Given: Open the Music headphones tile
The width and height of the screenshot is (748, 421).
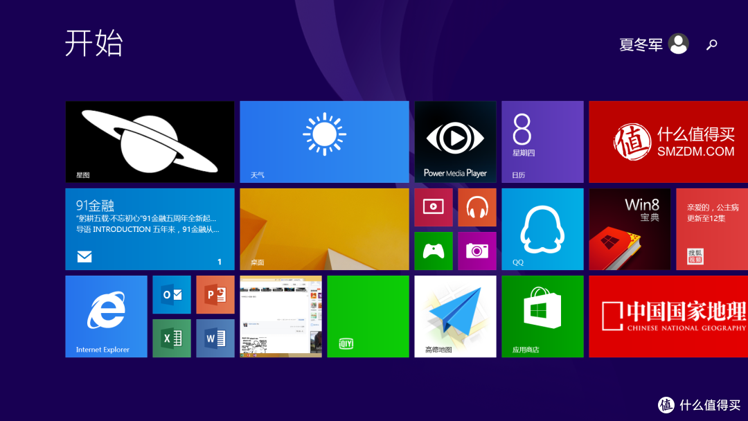Looking at the screenshot, I should (477, 208).
